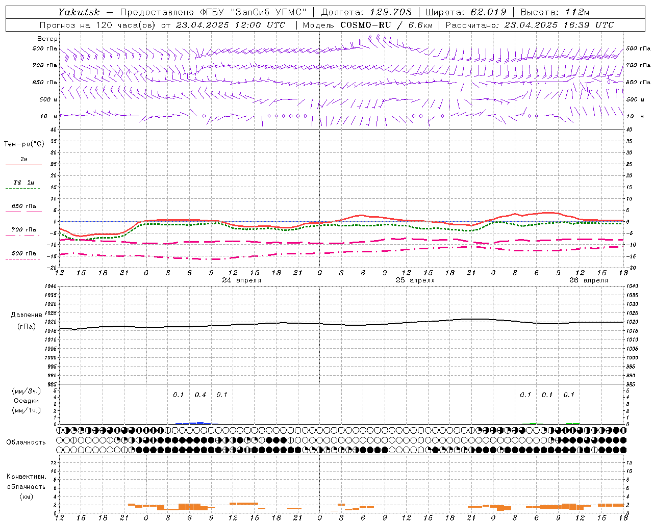Select the forecast start 23.04.2025 12:00 UTC
The height and width of the screenshot is (522, 653).
click(x=231, y=25)
